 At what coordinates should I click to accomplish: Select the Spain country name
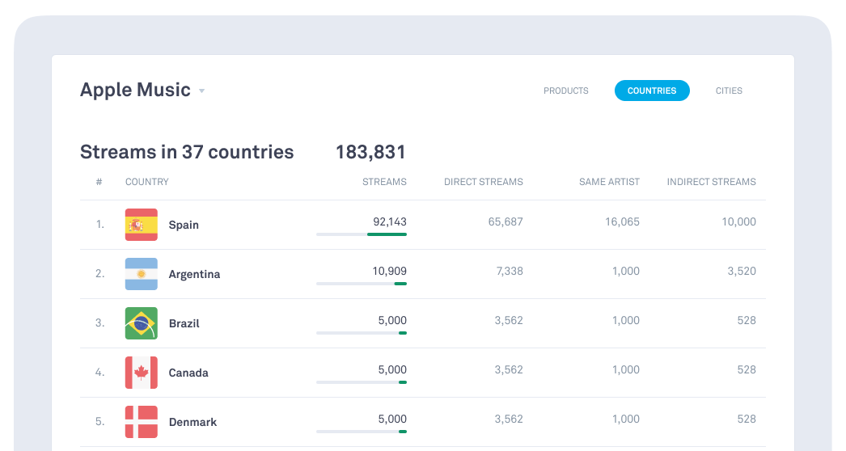pos(184,225)
